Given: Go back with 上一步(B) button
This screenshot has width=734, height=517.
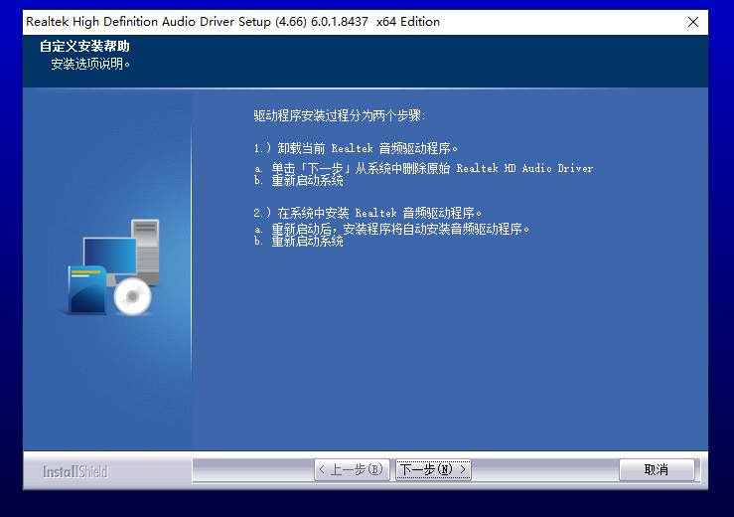Looking at the screenshot, I should 352,469.
